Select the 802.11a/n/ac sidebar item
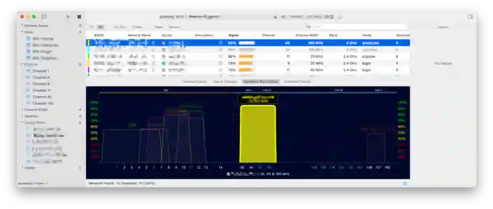This screenshot has height=209, width=493. pos(43,39)
